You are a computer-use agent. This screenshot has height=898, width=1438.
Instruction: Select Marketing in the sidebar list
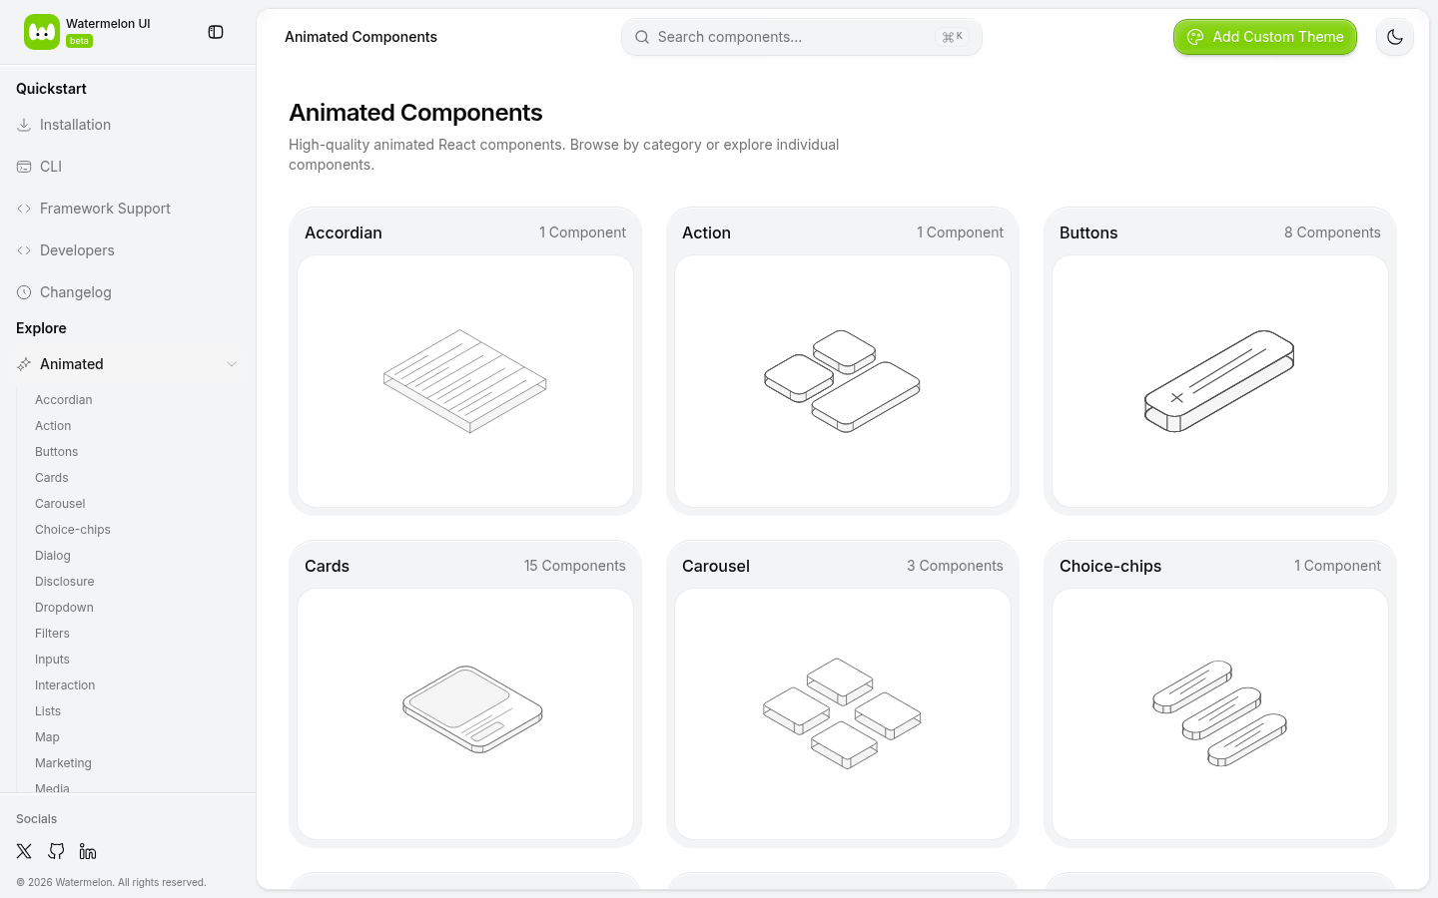pyautogui.click(x=63, y=763)
